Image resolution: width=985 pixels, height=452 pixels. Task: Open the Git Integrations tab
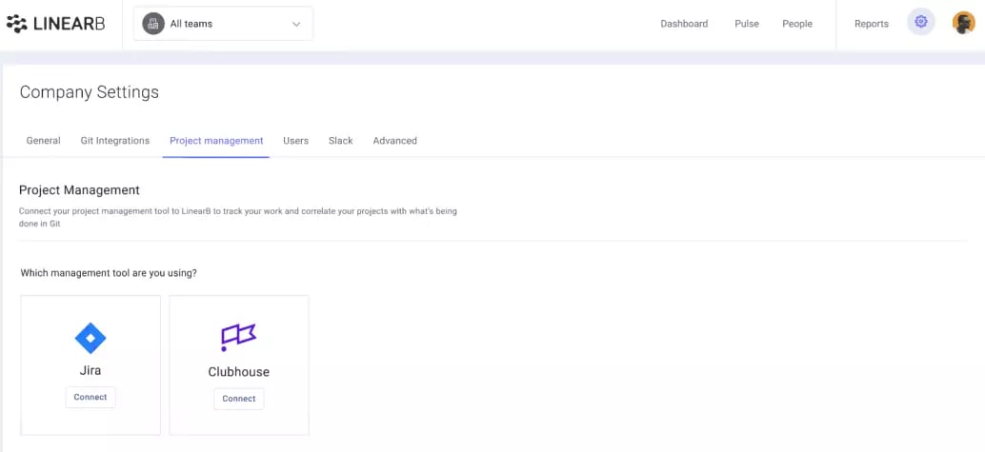(x=115, y=141)
